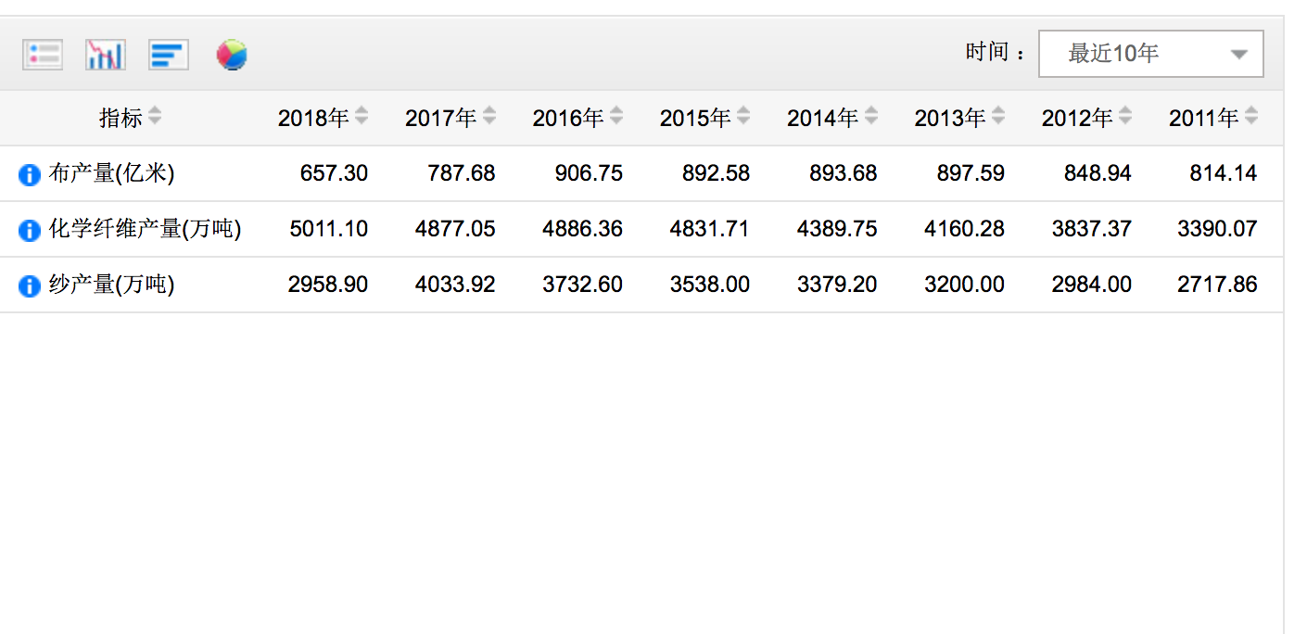Sort the 2012年 column

(1124, 117)
